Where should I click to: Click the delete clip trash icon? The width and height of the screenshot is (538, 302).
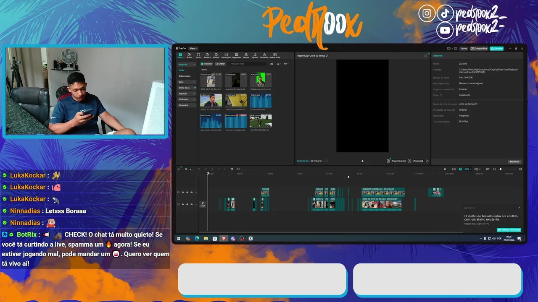[232, 169]
